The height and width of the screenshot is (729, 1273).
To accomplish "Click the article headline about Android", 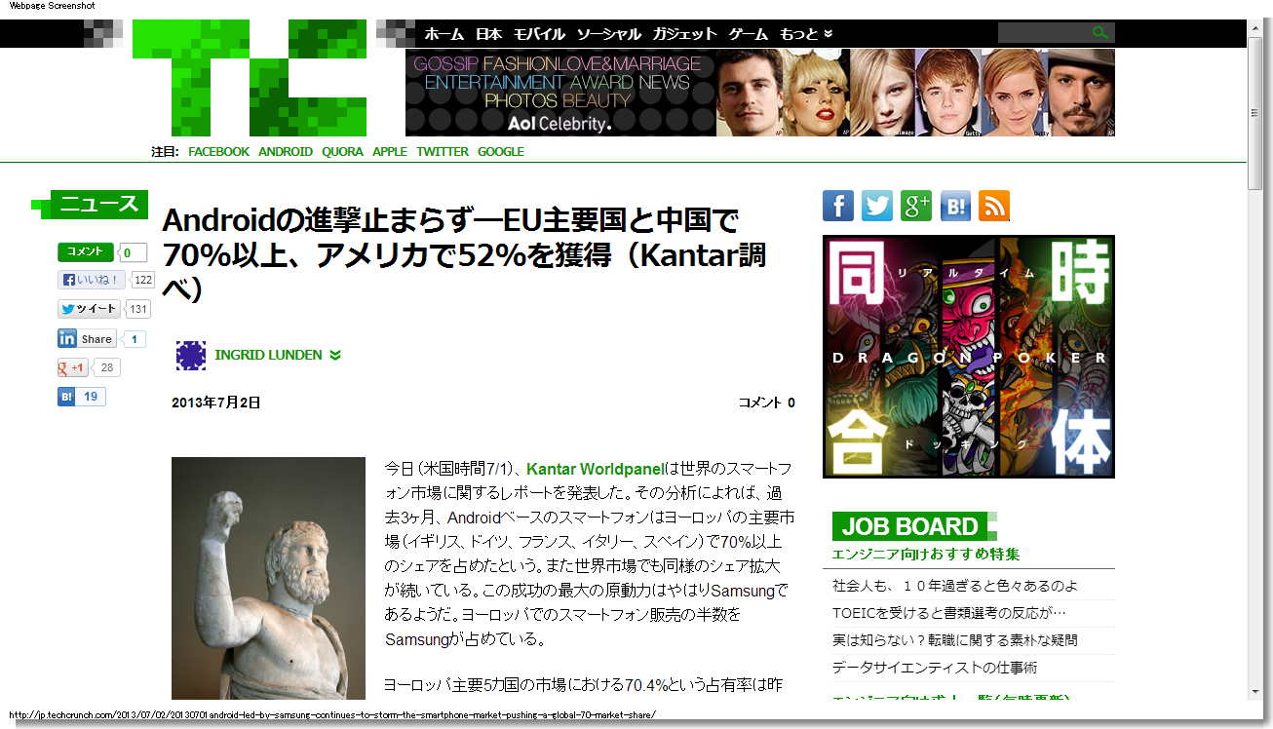I will click(x=464, y=253).
